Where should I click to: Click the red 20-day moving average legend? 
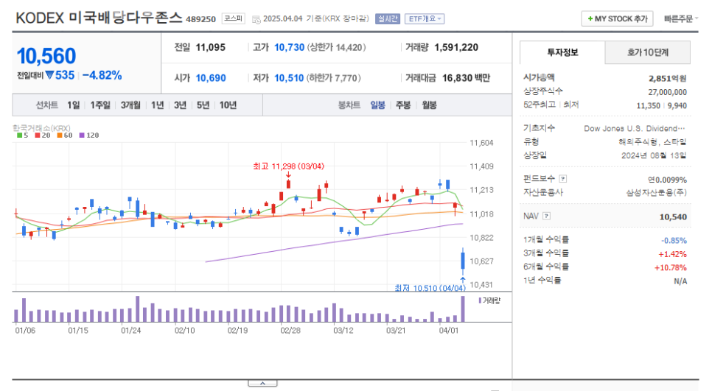coord(43,135)
